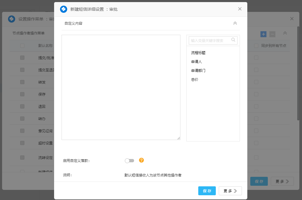This screenshot has width=302, height=200.
Task: Click the gray minus remove icon
Action: coord(272,34)
